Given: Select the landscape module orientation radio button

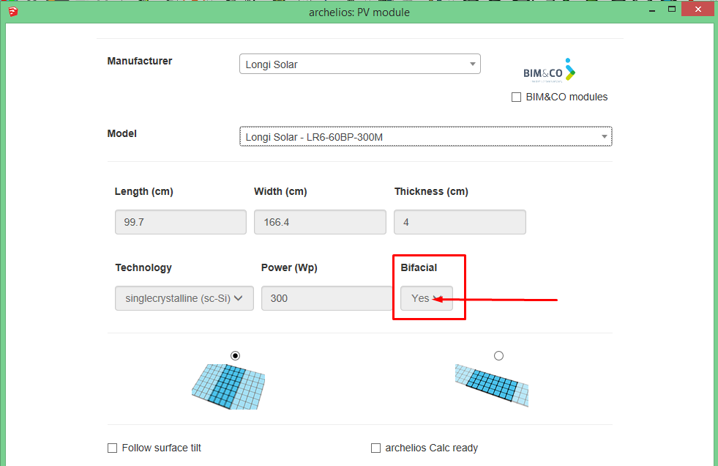Looking at the screenshot, I should (498, 355).
